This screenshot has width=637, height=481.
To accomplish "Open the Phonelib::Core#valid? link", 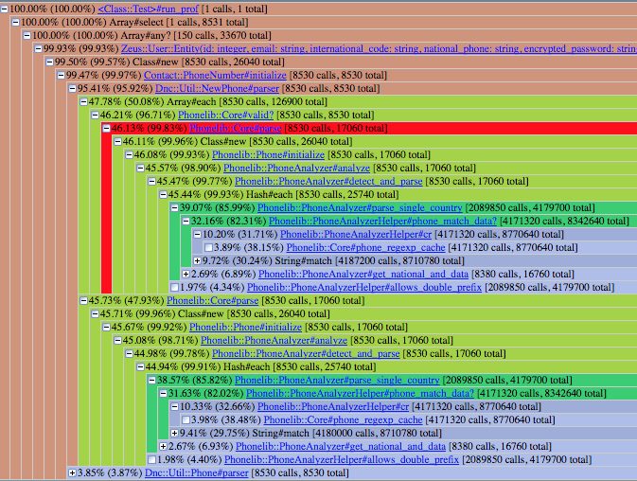I will click(x=226, y=115).
